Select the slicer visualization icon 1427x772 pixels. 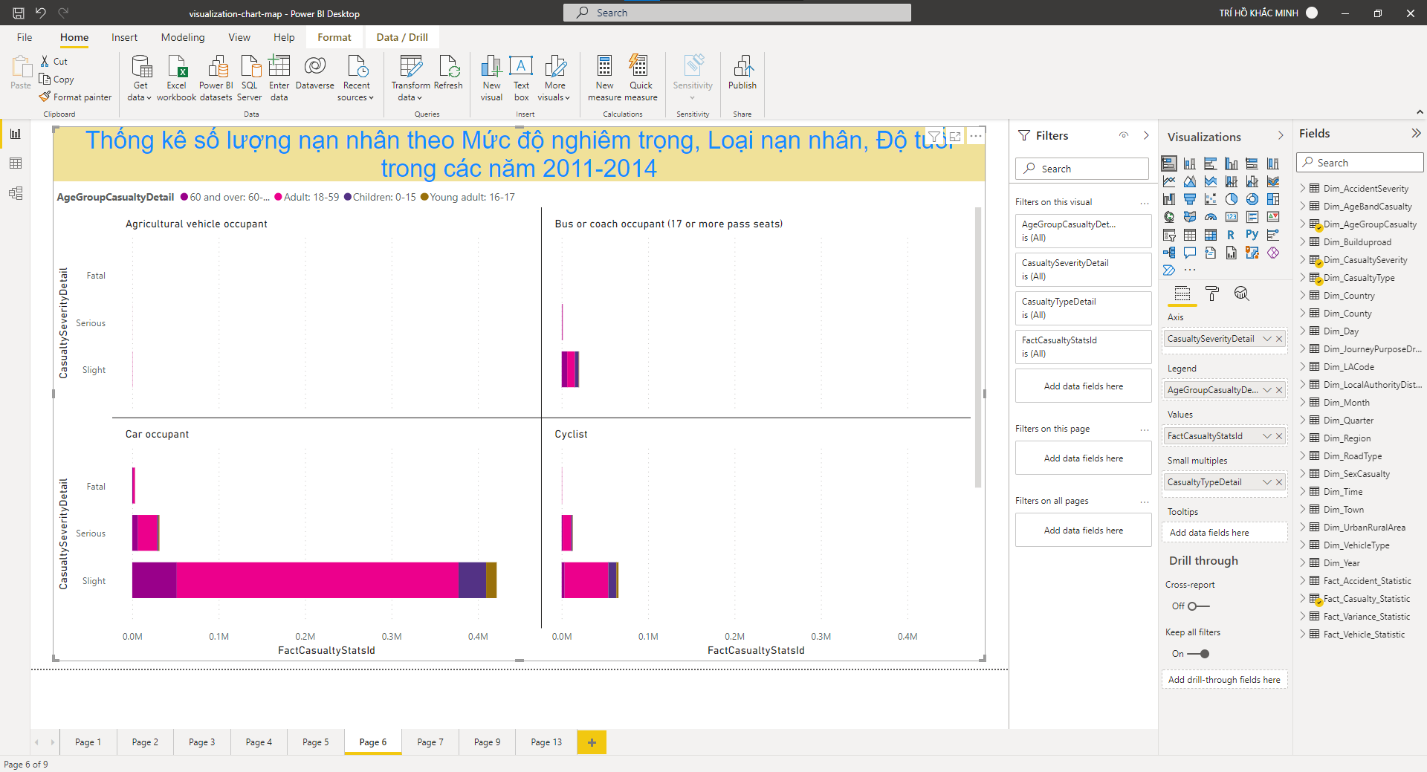(1169, 235)
